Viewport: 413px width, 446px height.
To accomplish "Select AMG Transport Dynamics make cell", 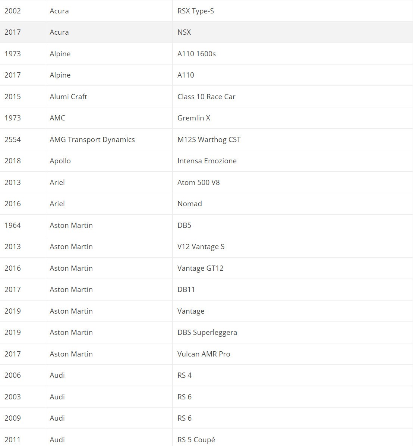I will click(x=92, y=139).
